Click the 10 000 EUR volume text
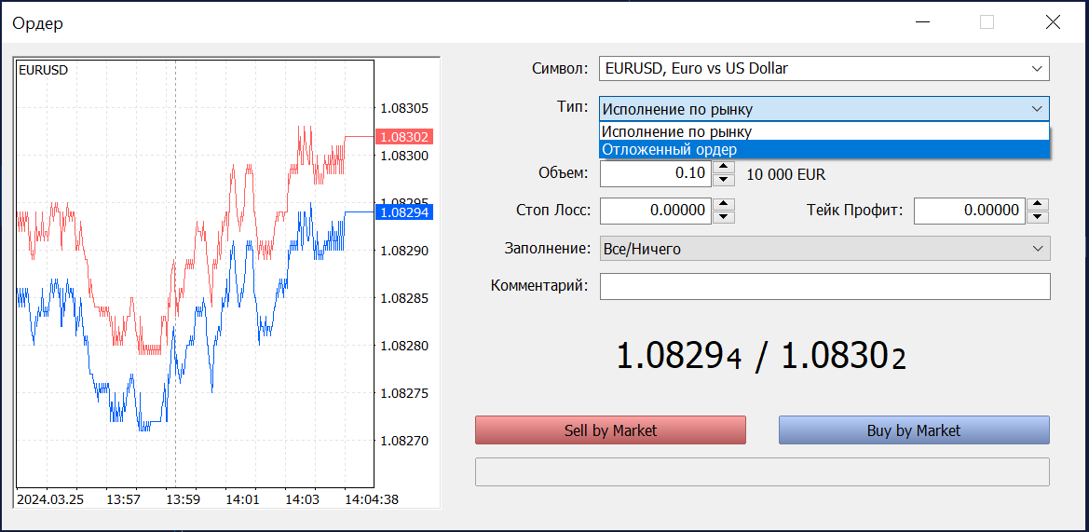The height and width of the screenshot is (532, 1089). [786, 174]
